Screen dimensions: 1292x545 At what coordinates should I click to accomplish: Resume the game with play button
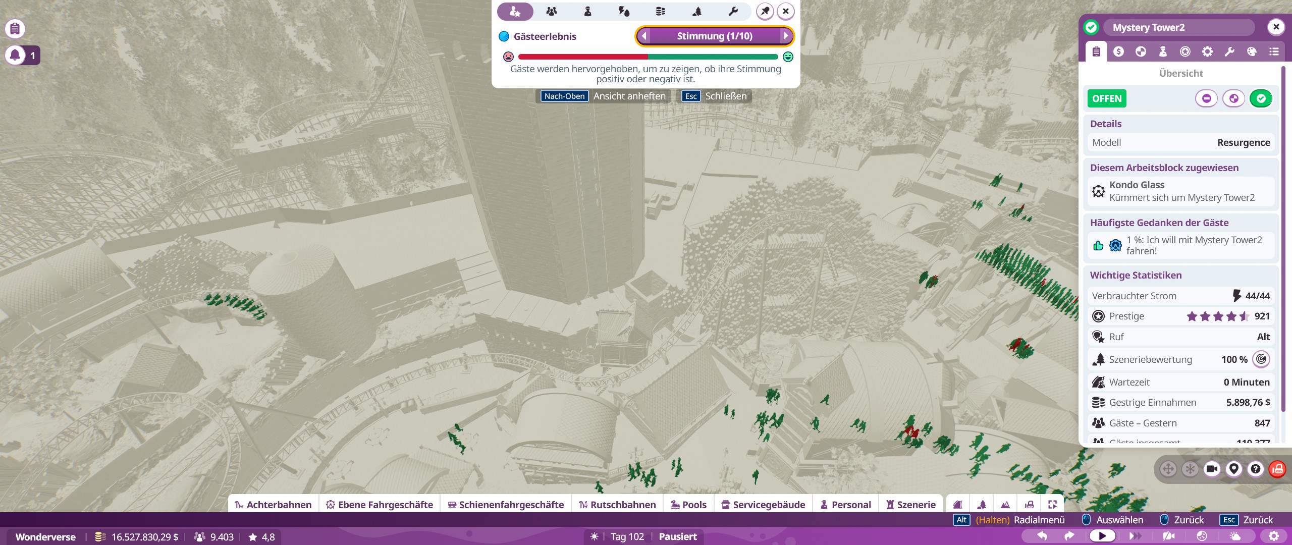coord(1102,536)
